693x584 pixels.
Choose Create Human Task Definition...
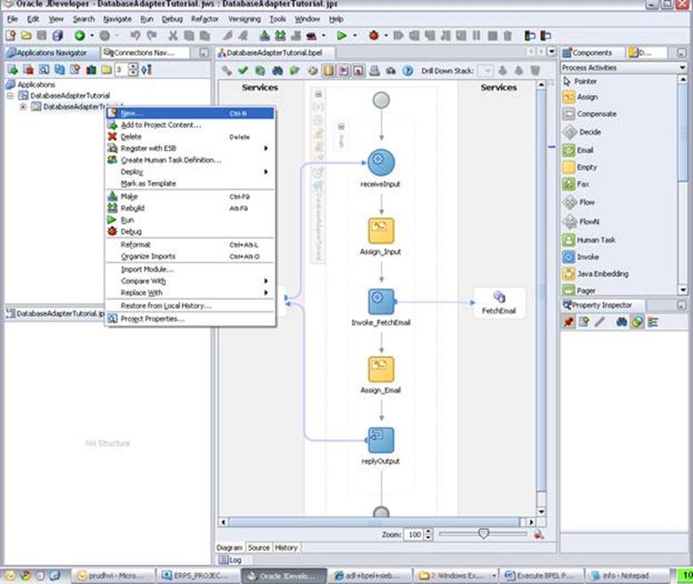click(190, 160)
